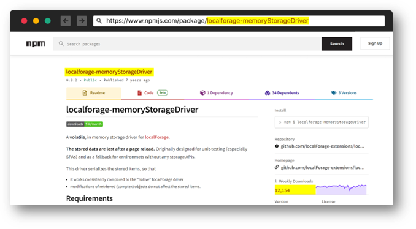
Task: Click the version text 0.9.2
Action: (71, 80)
